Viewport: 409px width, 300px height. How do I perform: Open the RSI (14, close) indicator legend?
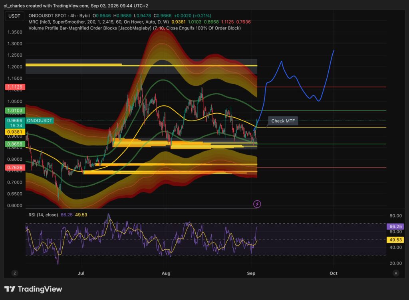click(43, 215)
